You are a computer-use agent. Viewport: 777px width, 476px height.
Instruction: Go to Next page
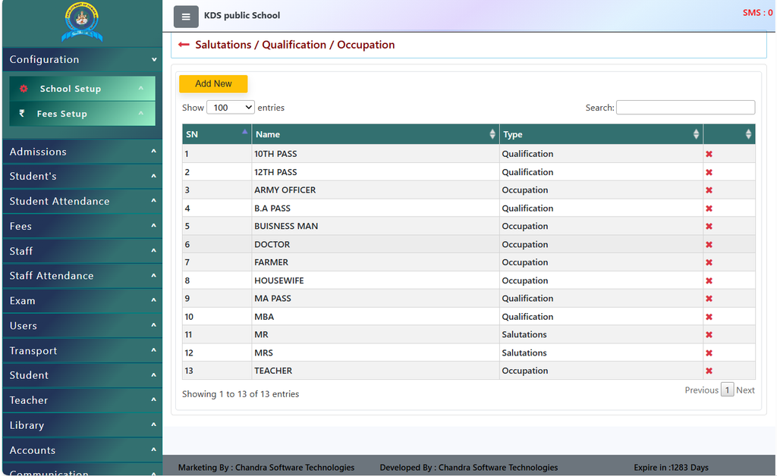(745, 390)
